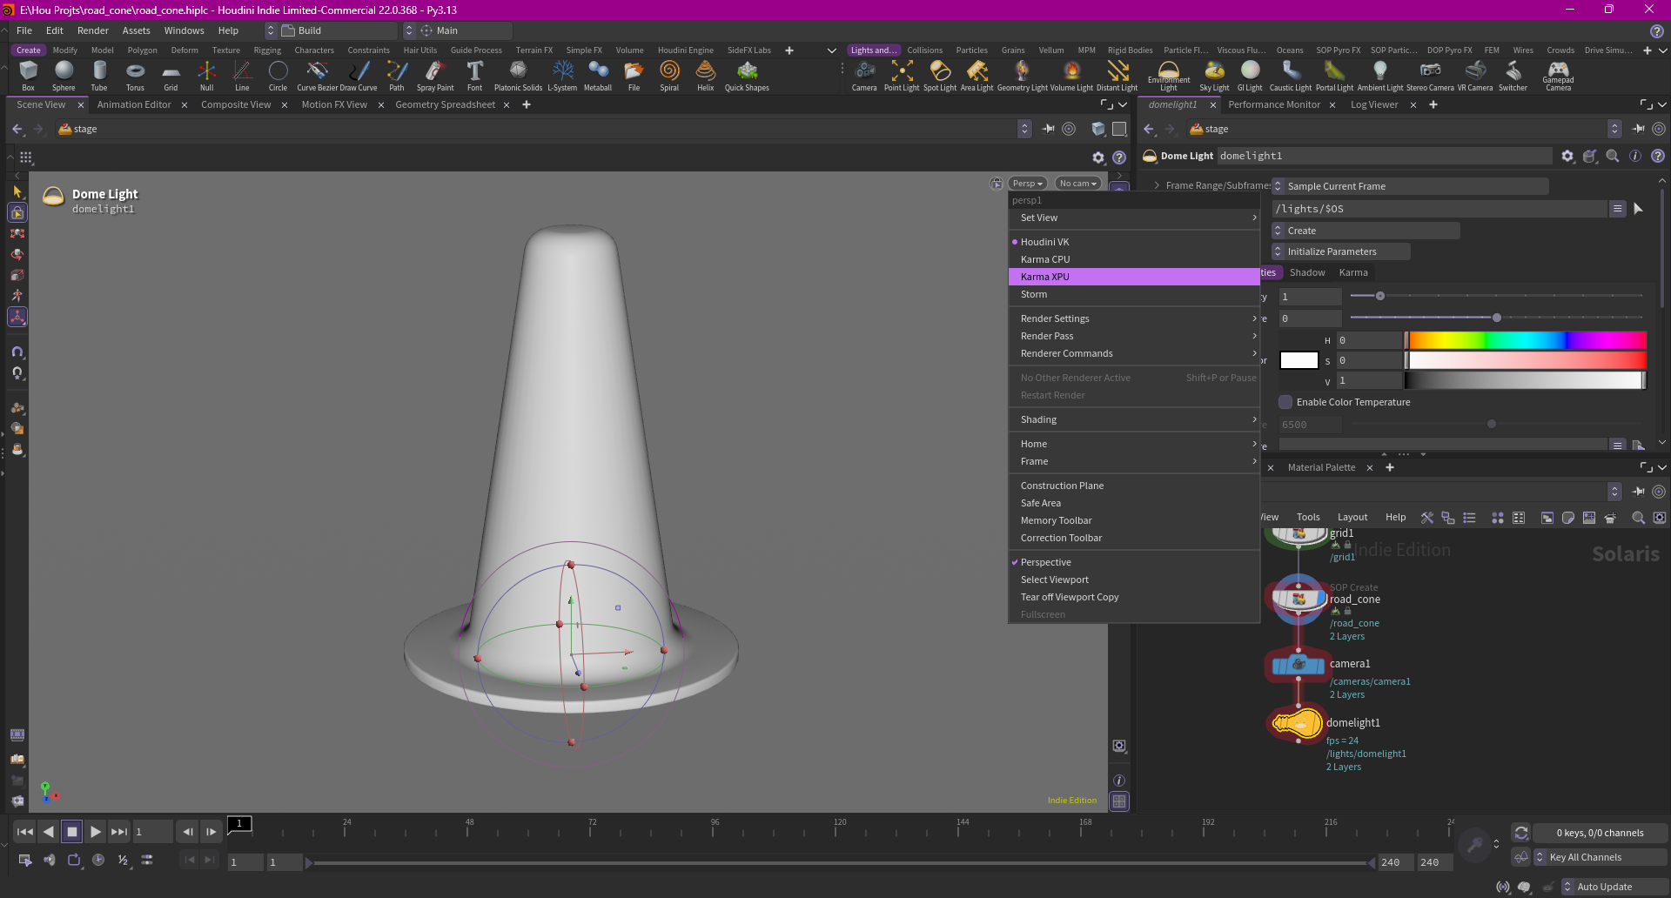Click Construction Plane menu entry
This screenshot has height=898, width=1671.
tap(1133, 486)
